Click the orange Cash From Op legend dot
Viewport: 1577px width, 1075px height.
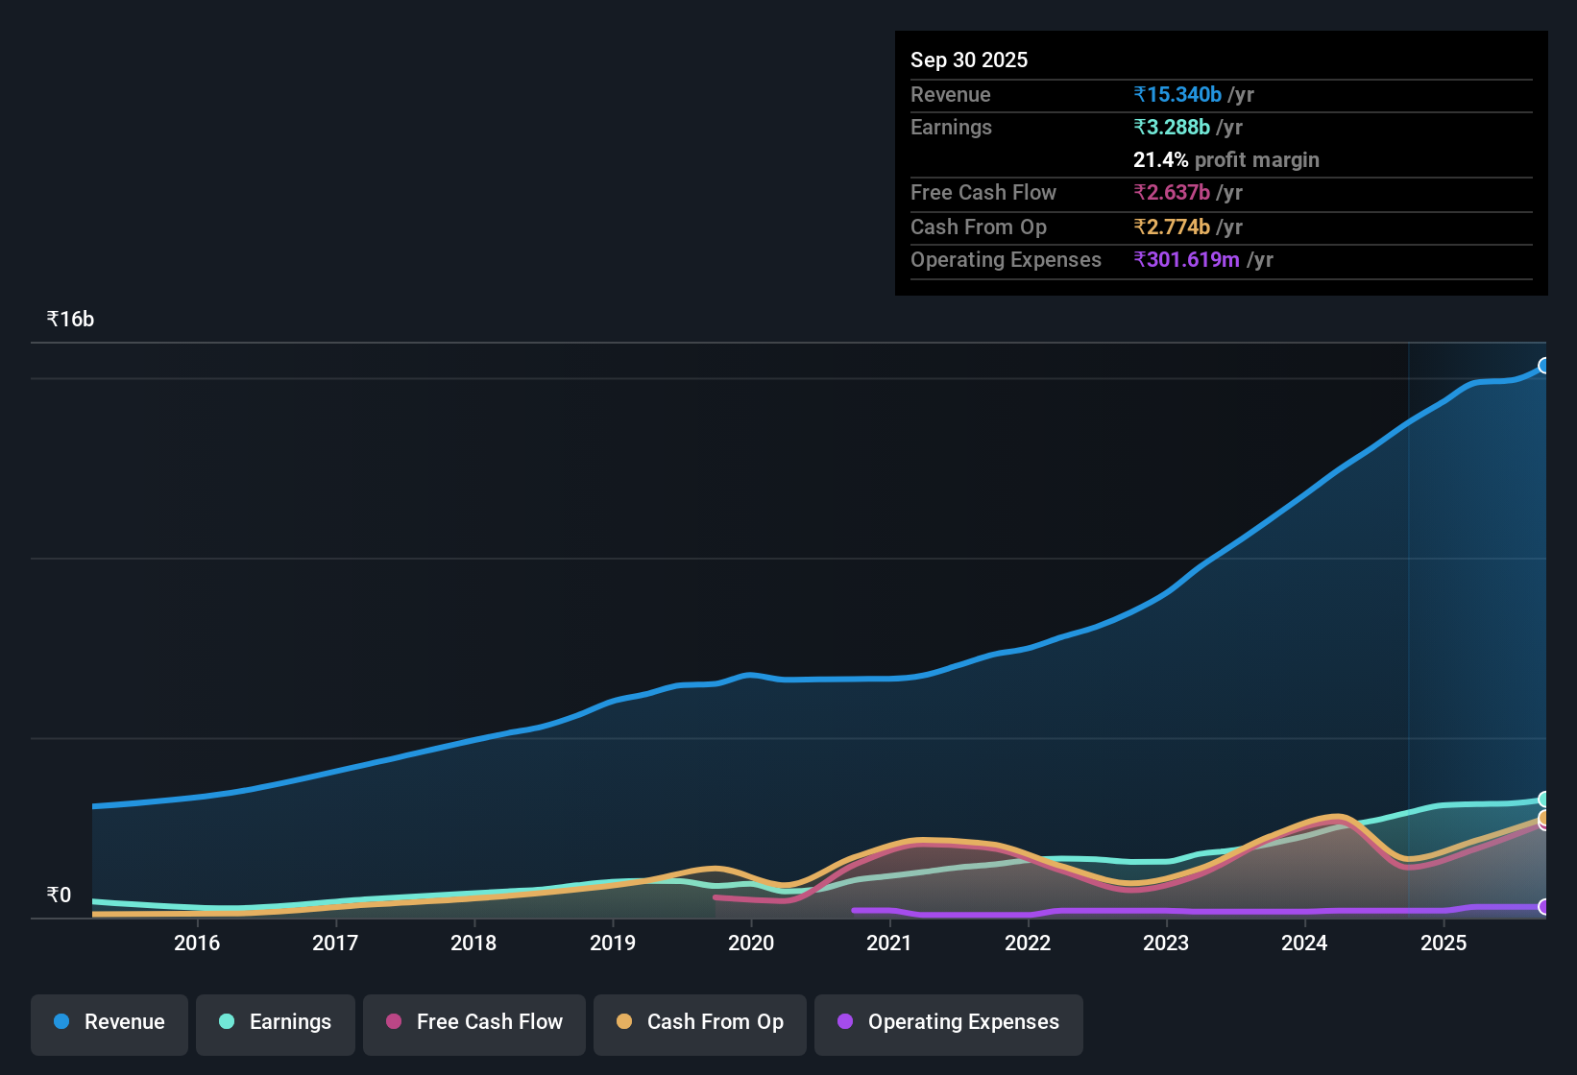pyautogui.click(x=624, y=1022)
